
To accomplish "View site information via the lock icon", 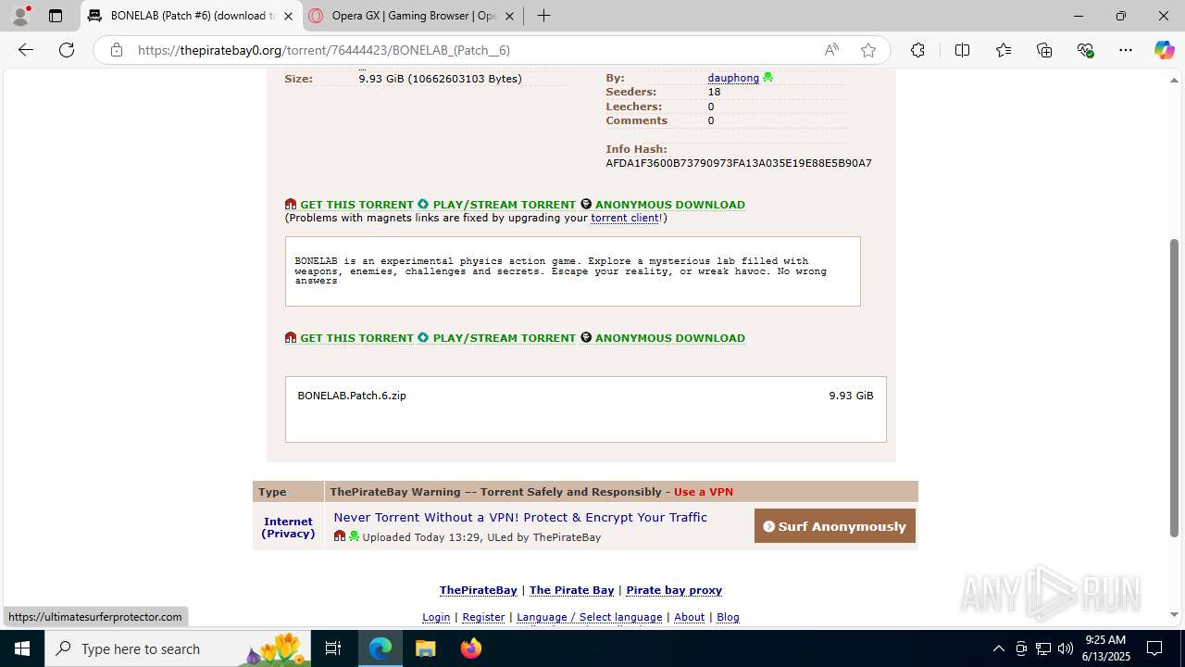I will click(x=117, y=50).
